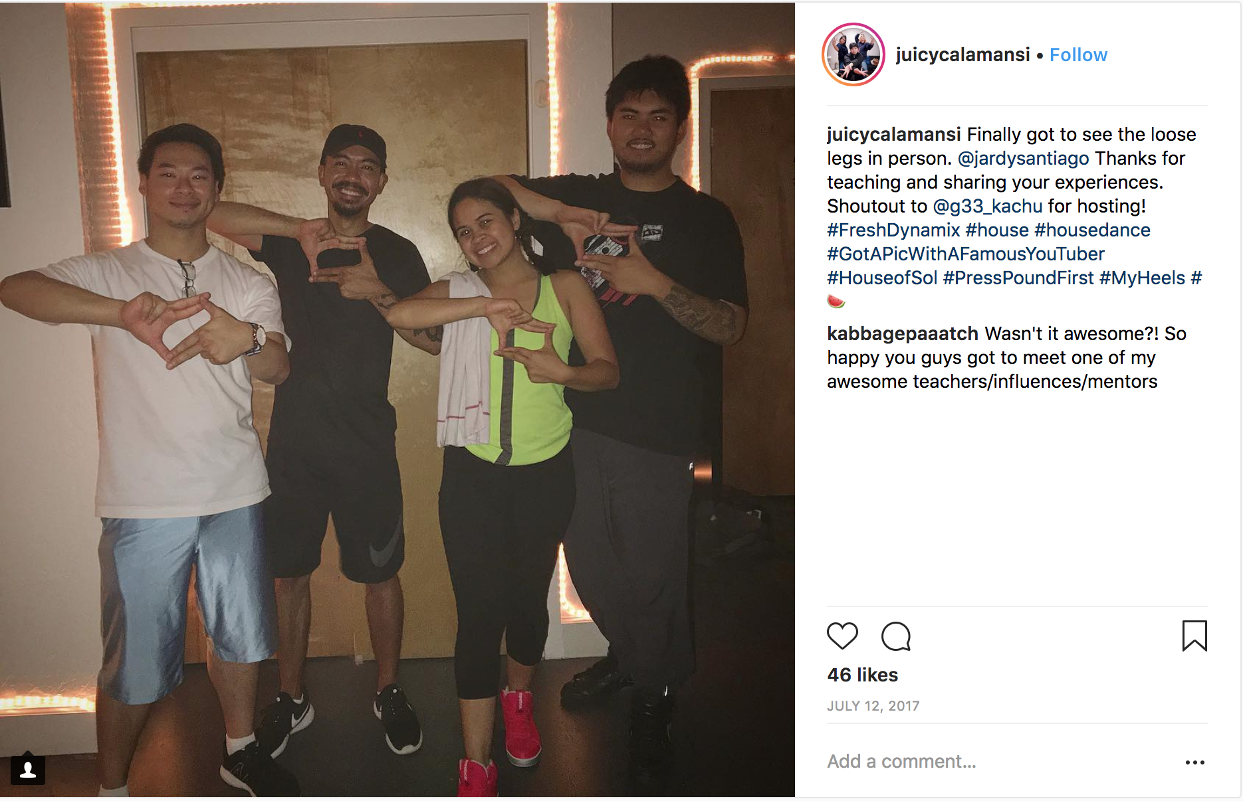
Task: Open juicycalamansi profile picture avatar
Action: pyautogui.click(x=853, y=54)
